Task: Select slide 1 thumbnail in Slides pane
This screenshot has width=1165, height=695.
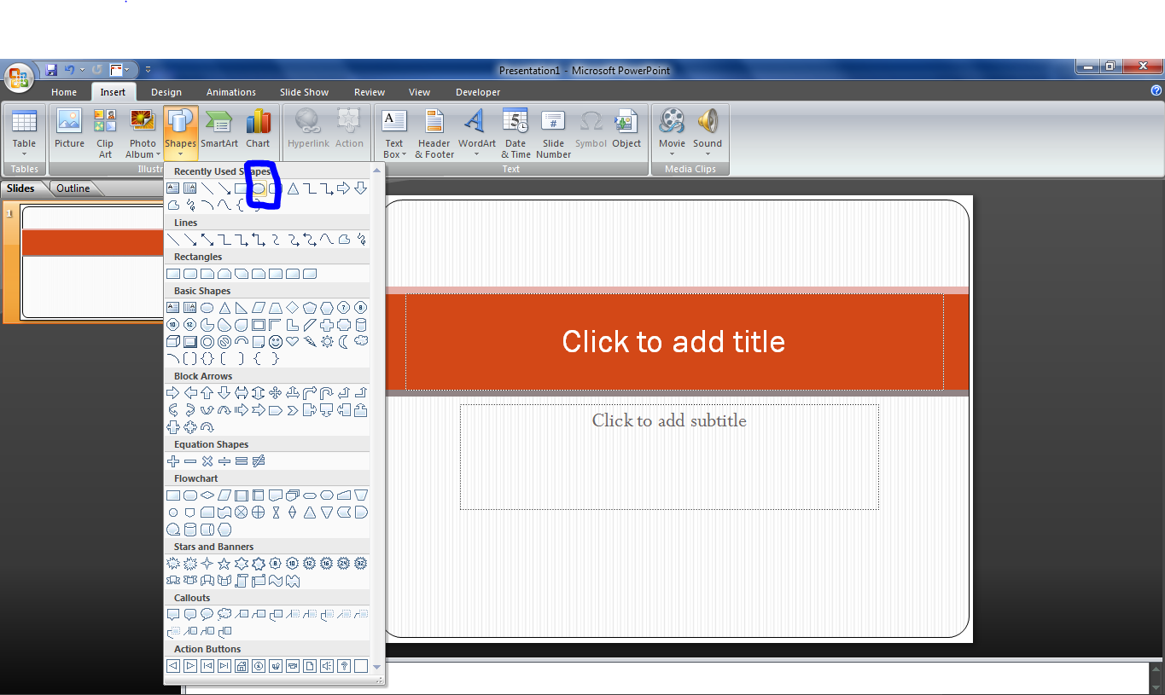Action: (x=92, y=263)
